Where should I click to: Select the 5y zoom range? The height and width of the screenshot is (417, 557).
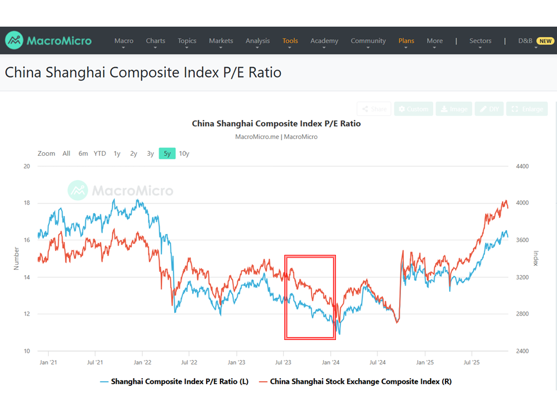pos(167,153)
